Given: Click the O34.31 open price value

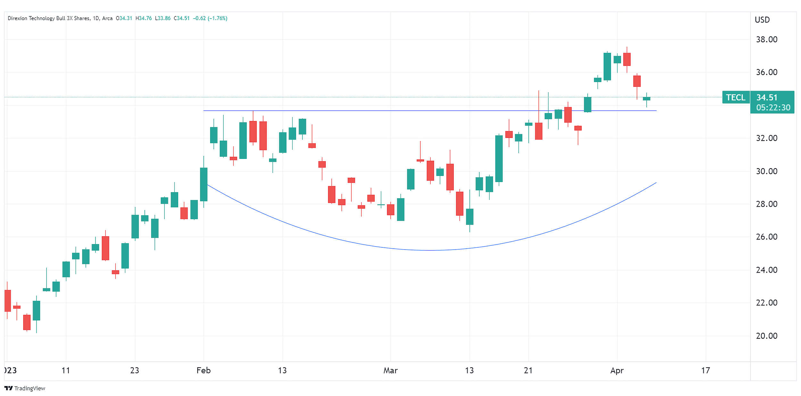Looking at the screenshot, I should [124, 18].
